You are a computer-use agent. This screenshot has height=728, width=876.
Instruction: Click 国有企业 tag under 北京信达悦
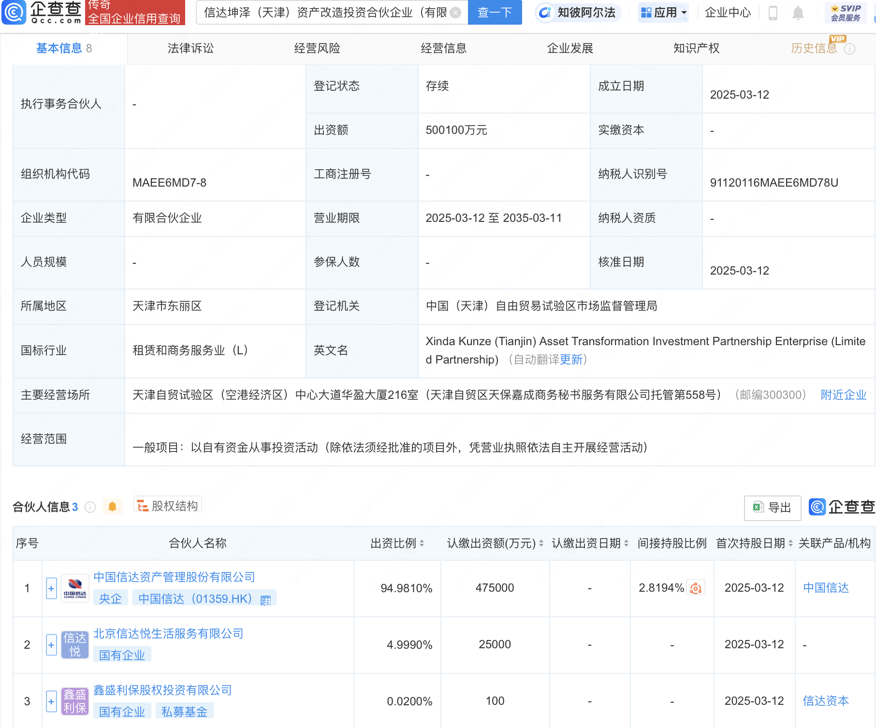(122, 655)
